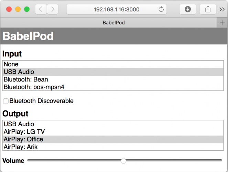Click the forward navigation arrow
This screenshot has width=228, height=172.
tap(52, 9)
